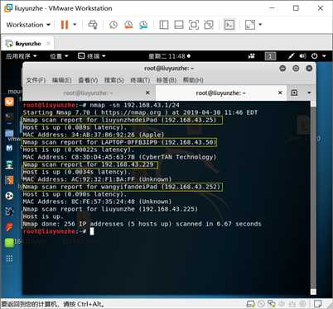The image size is (333, 309).
Task: Open the 应用程序 applications menu
Action: coord(22,56)
